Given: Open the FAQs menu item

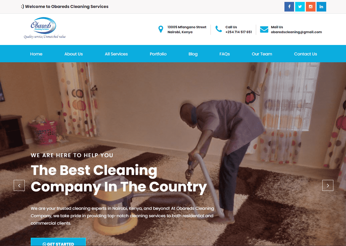Looking at the screenshot, I should 225,54.
